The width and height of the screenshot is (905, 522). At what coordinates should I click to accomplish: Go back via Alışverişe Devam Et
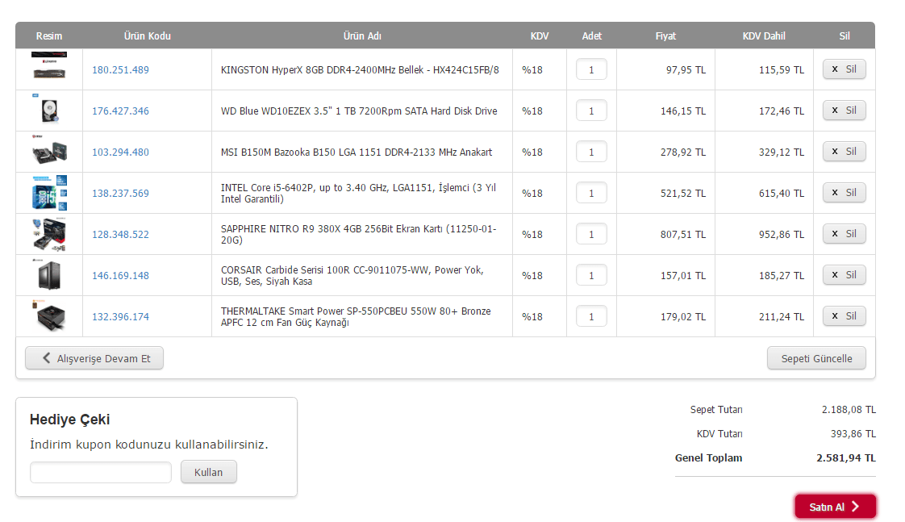(94, 358)
